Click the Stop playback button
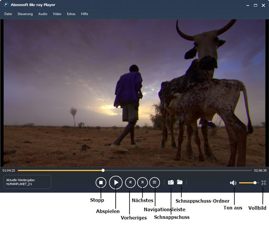This screenshot has height=227, width=269. click(101, 183)
